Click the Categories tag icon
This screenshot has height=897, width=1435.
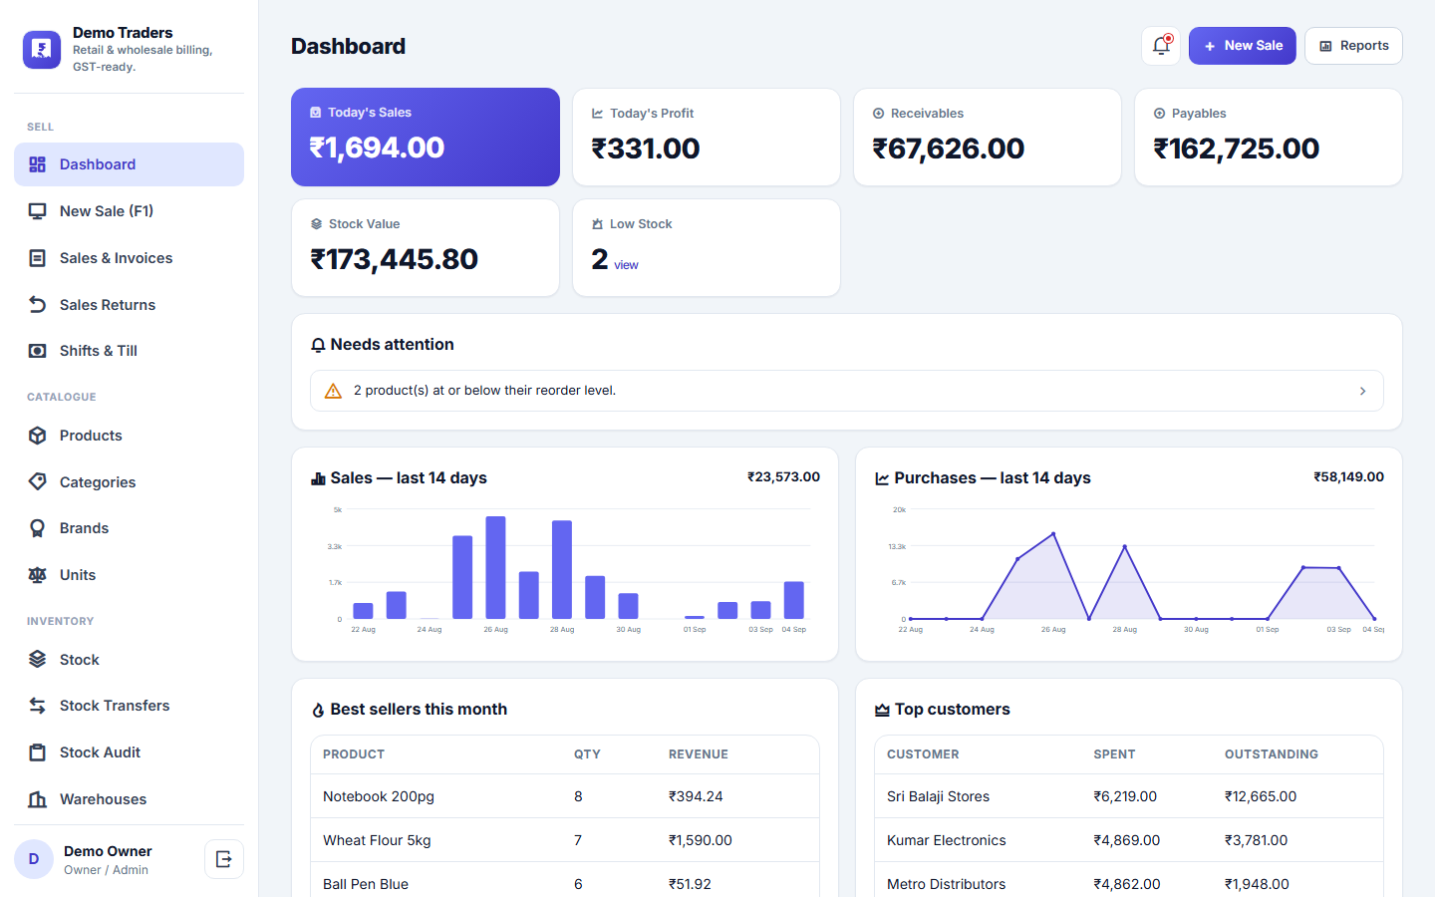tap(38, 482)
